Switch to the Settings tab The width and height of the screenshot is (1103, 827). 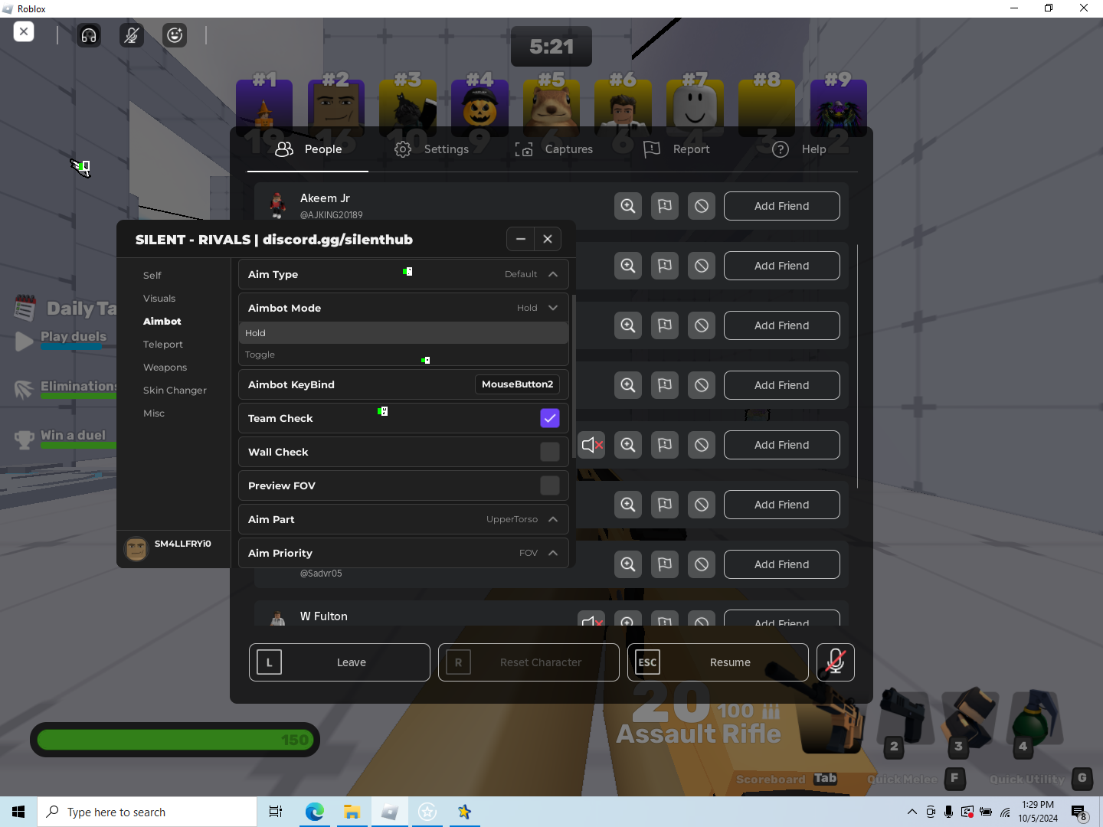click(431, 149)
